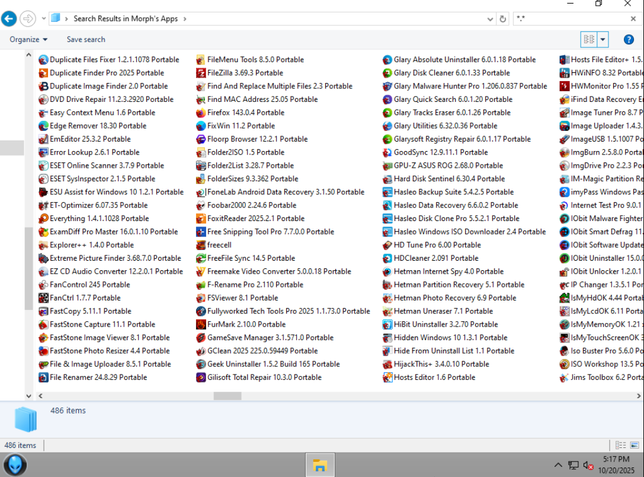Click the file name Hosts Editor 1.6 Portable
This screenshot has height=477, width=644.
(x=434, y=377)
